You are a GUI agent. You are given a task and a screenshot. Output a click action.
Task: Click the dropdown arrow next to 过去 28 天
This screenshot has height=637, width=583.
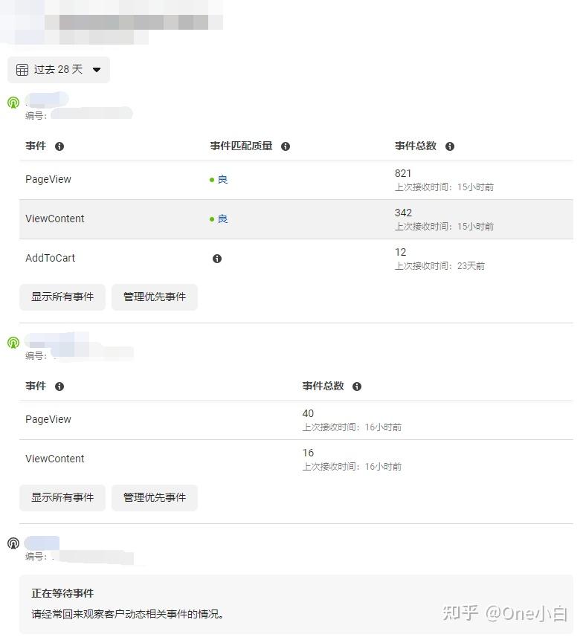(97, 70)
